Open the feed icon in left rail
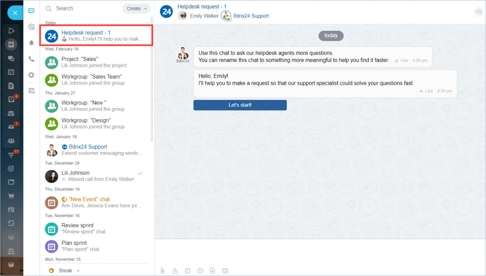Image resolution: width=486 pixels, height=276 pixels. (x=11, y=44)
